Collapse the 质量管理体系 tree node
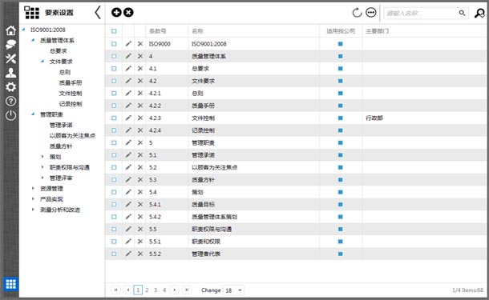Screen dimensions: 489x300 tap(33, 40)
